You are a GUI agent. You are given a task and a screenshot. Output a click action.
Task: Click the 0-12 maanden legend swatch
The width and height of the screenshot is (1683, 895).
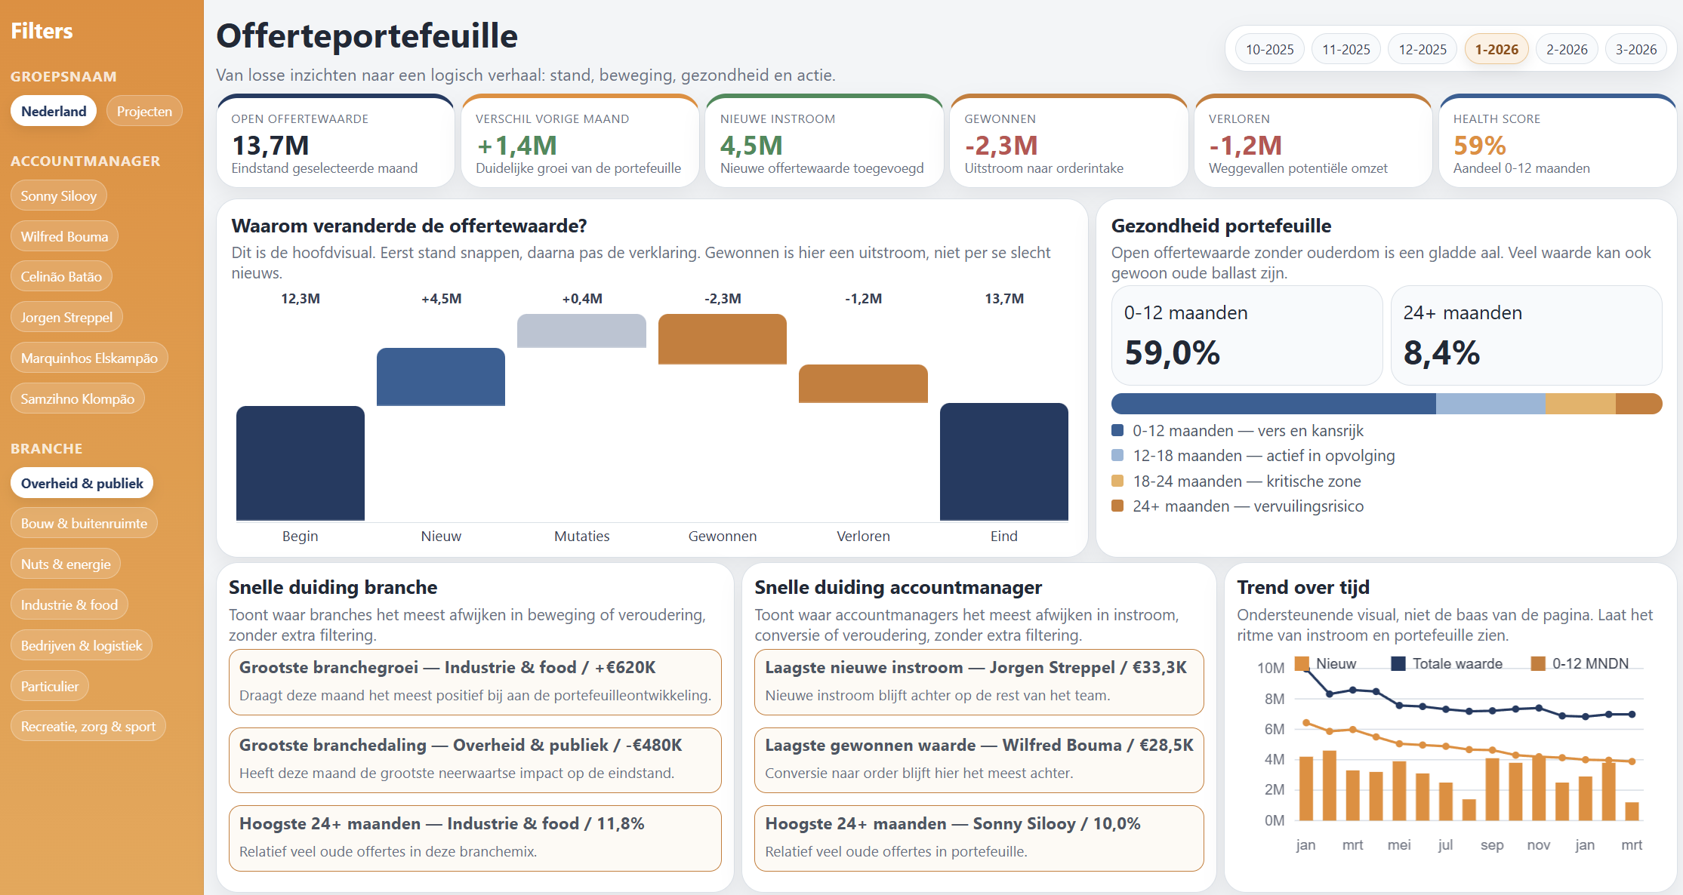pos(1118,430)
